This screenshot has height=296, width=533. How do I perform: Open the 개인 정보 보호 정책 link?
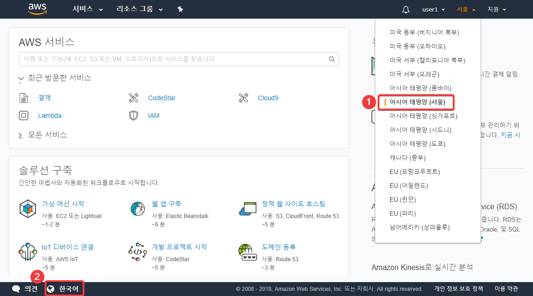coord(459,289)
